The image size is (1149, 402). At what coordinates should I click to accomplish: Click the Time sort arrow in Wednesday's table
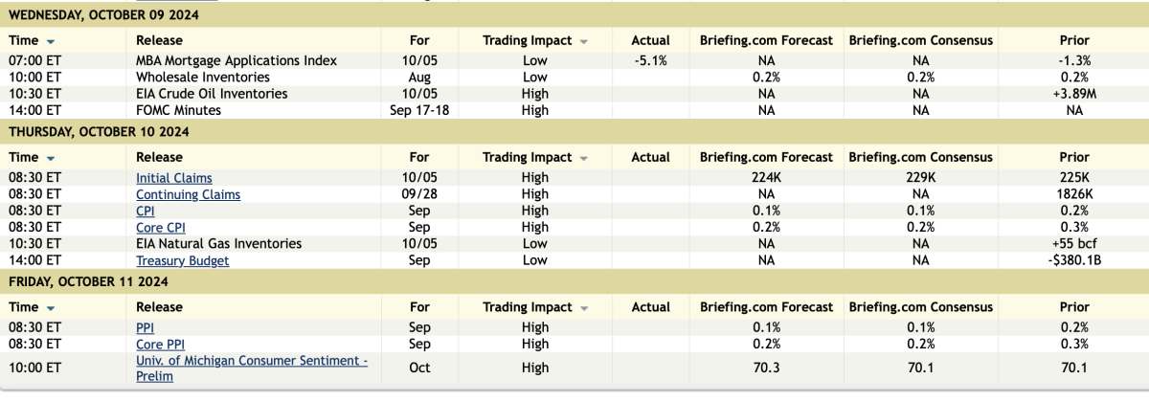[x=51, y=41]
